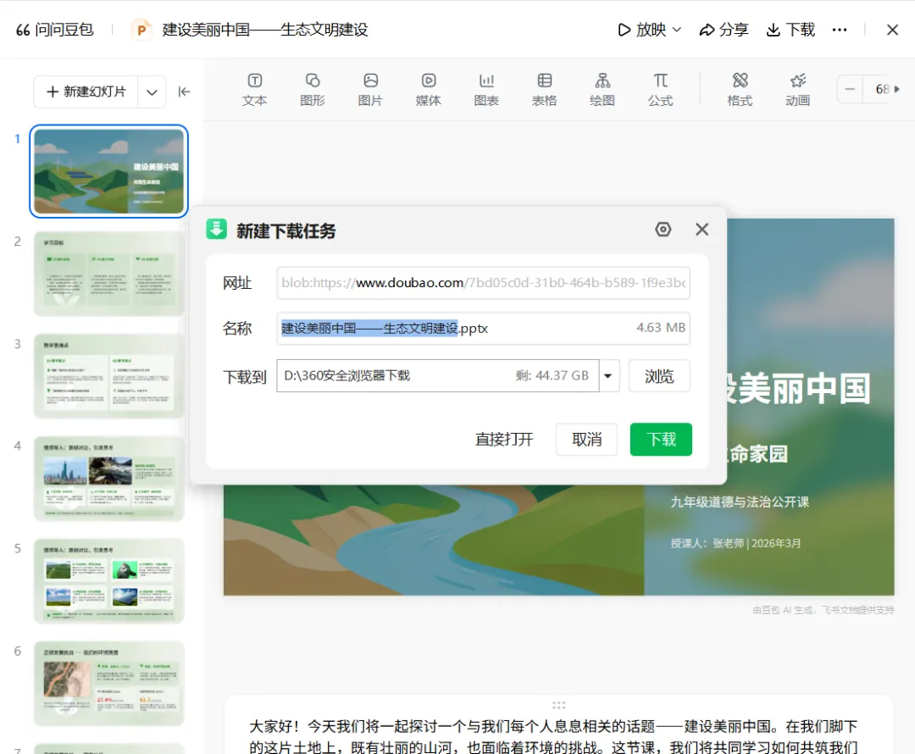Click the green 下载 button in dialog
Screen dimensions: 915x754
pos(661,440)
